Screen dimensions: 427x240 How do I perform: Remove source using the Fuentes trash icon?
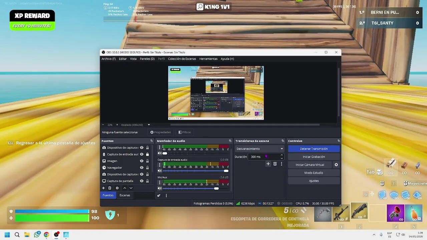click(110, 188)
